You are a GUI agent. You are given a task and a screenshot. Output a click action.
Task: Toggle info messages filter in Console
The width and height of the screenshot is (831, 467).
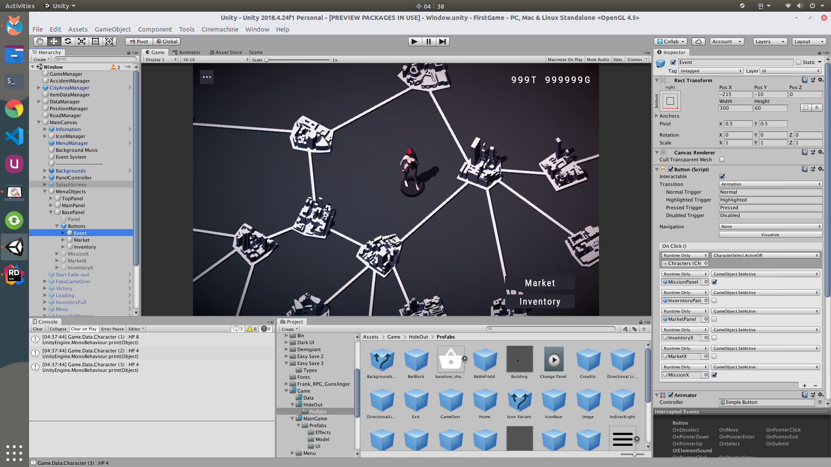pos(238,329)
